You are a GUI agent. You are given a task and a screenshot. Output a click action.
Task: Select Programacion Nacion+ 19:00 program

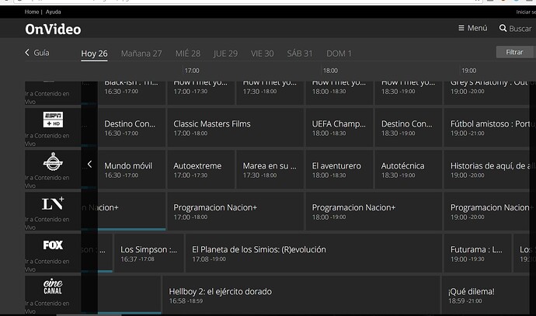pyautogui.click(x=490, y=211)
